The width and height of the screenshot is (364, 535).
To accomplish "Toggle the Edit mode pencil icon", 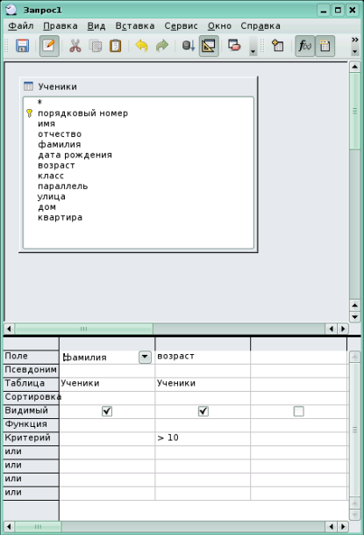I will pos(49,46).
